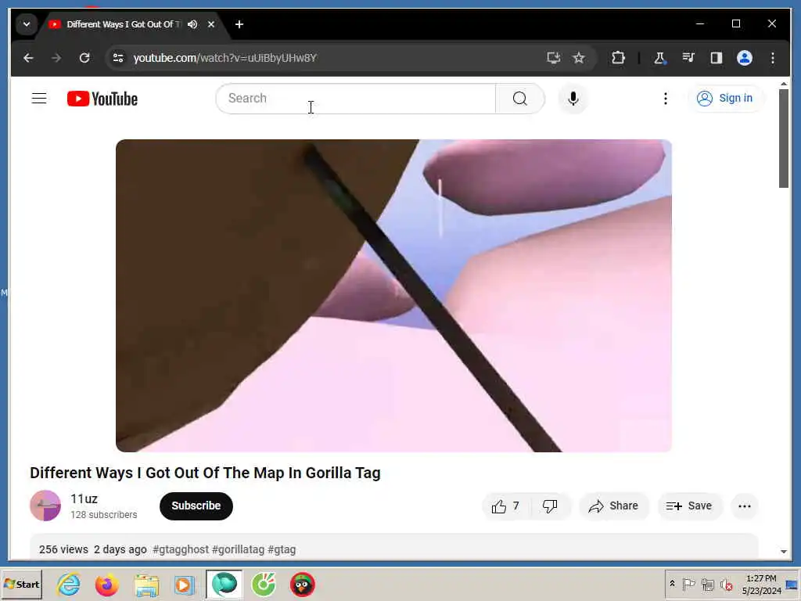
Task: Open the 11uz channel avatar
Action: coord(45,506)
